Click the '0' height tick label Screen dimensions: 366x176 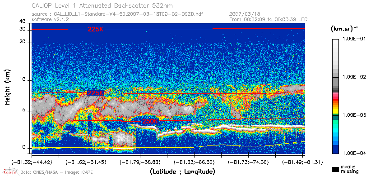24,147
